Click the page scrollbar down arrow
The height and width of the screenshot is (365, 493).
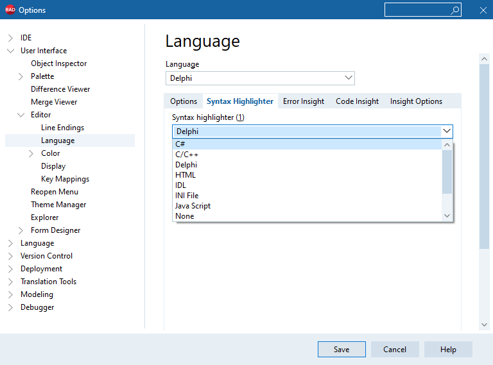[484, 325]
